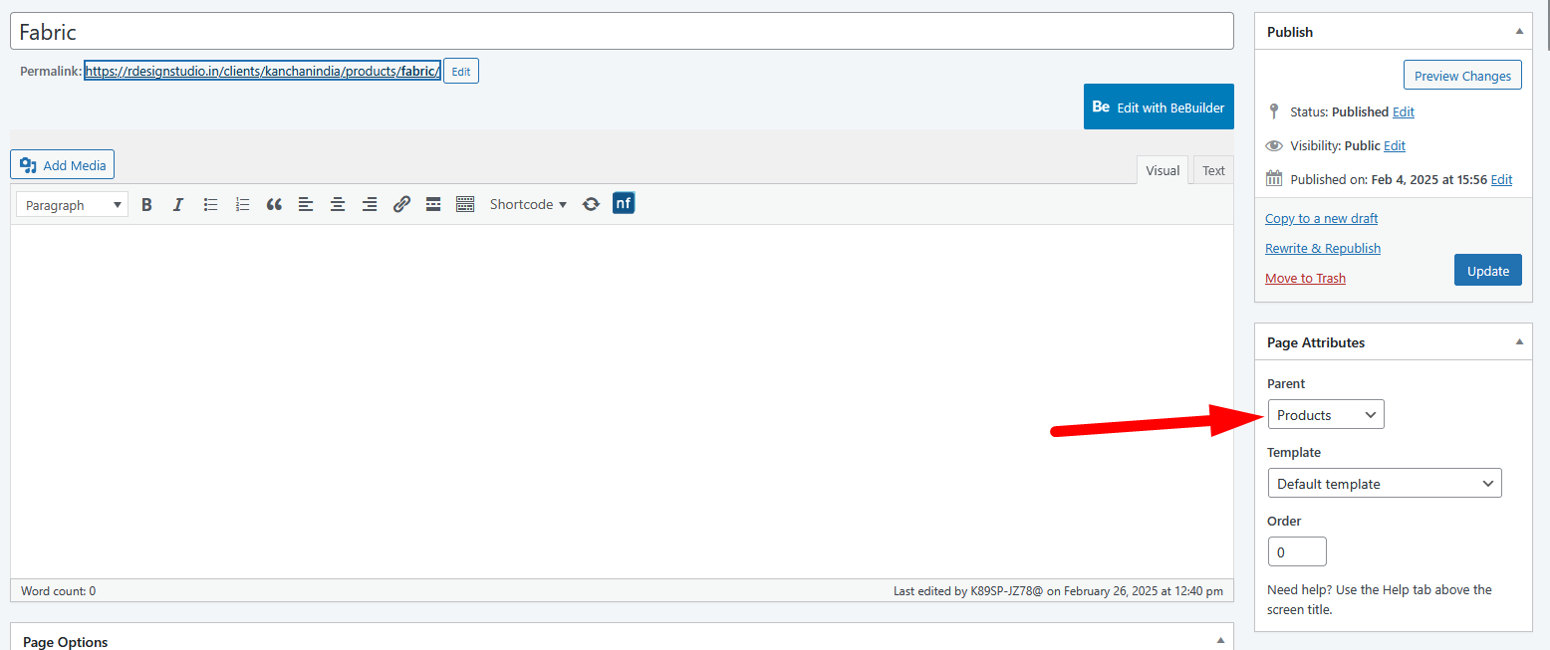Toggle bold formatting in the editor toolbar
This screenshot has height=650, width=1550.
click(x=146, y=205)
